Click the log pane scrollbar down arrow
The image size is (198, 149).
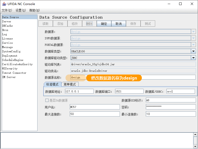click(195, 146)
